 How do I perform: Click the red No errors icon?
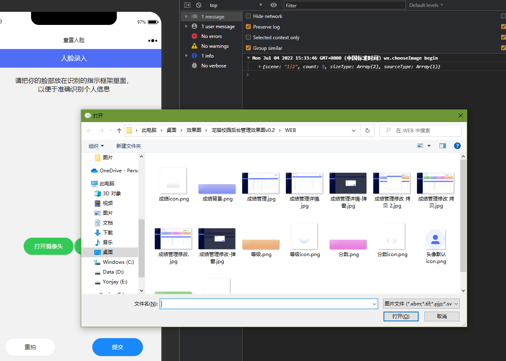click(194, 36)
